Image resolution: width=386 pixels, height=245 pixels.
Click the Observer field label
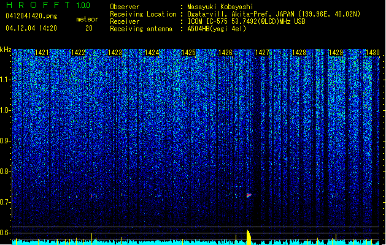[125, 7]
